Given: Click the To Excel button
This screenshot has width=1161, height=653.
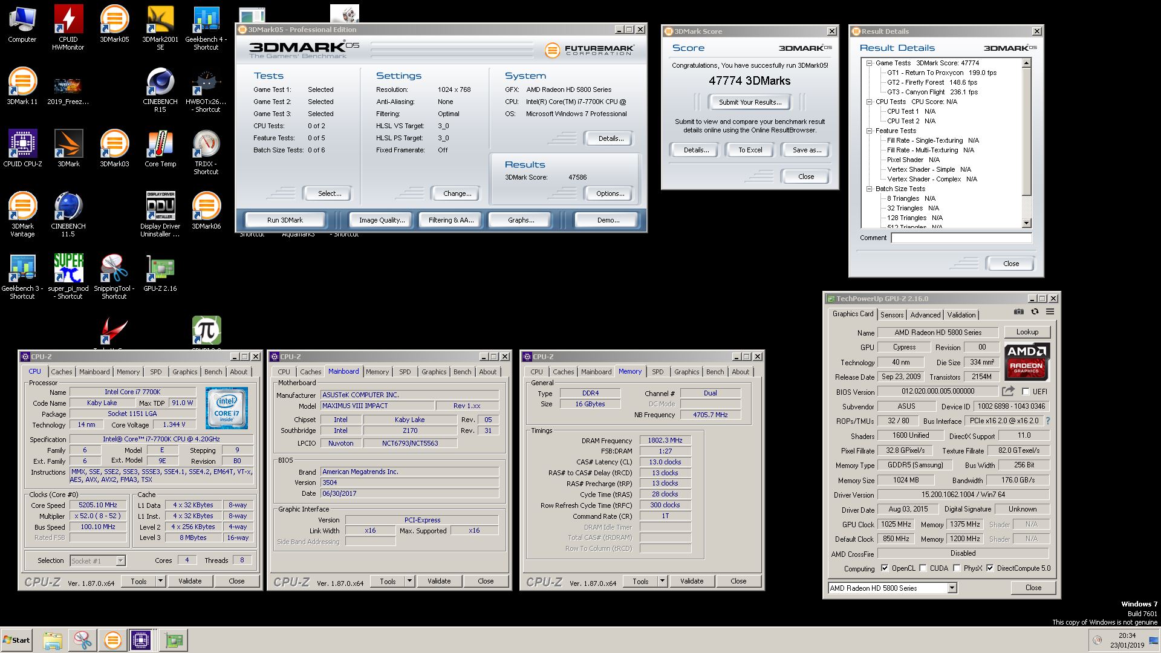Looking at the screenshot, I should point(750,150).
